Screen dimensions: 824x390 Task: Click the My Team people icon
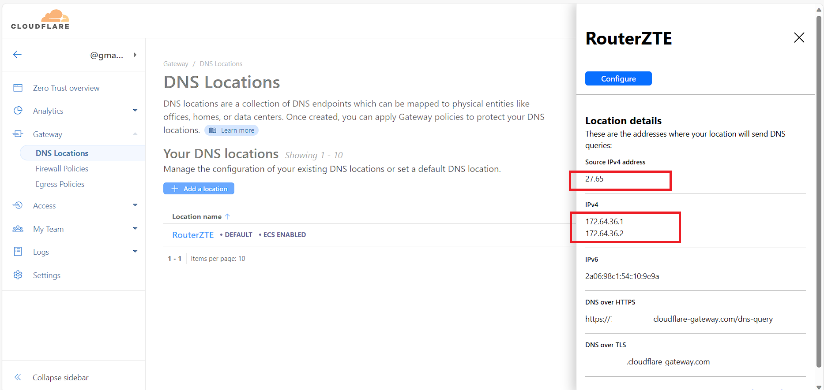tap(18, 229)
